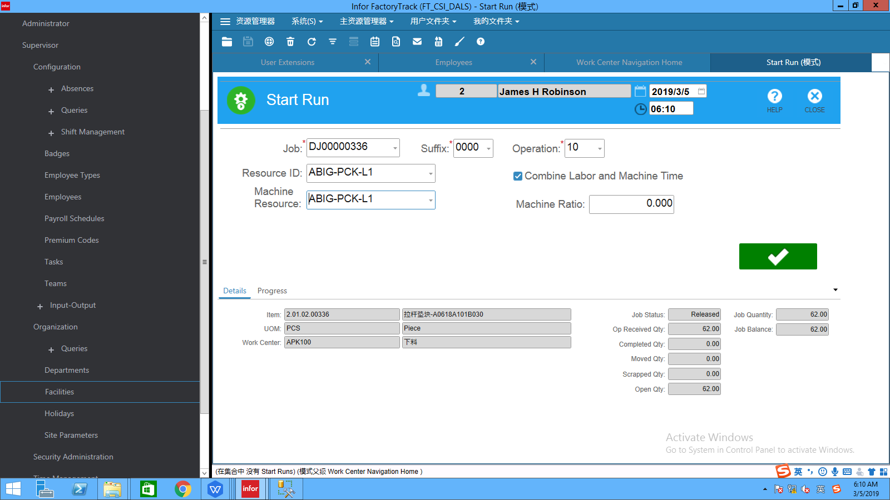Open the Suffix dropdown arrow
Screen dimensions: 890x500
[x=488, y=148]
